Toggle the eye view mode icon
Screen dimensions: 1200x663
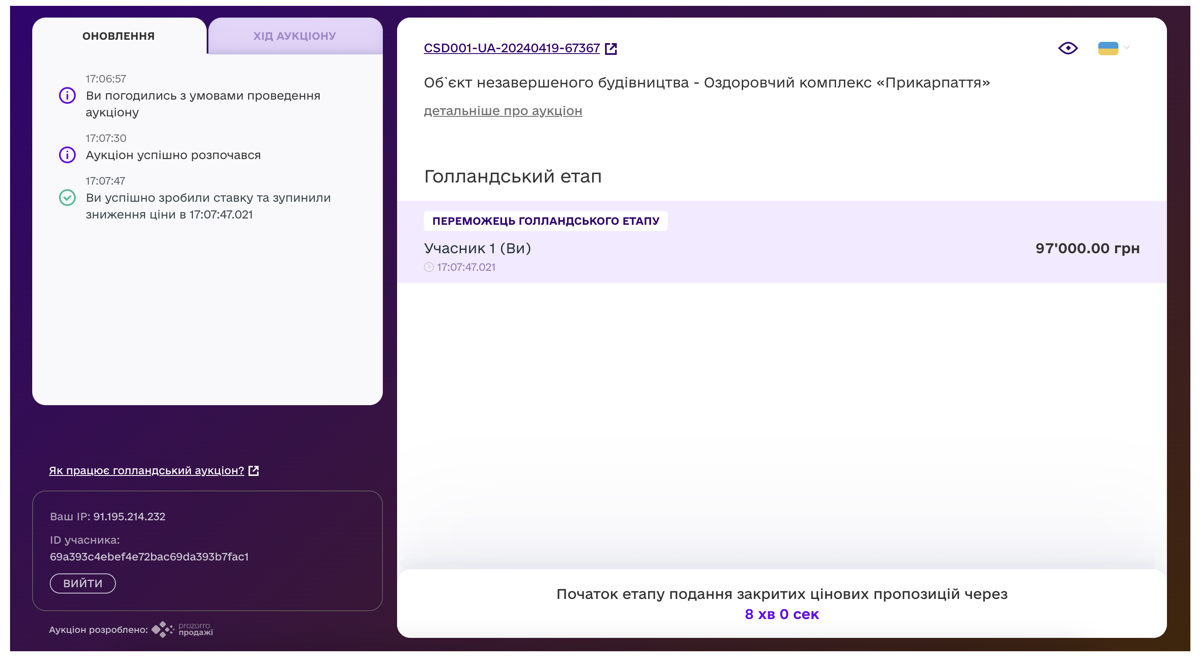[x=1068, y=48]
